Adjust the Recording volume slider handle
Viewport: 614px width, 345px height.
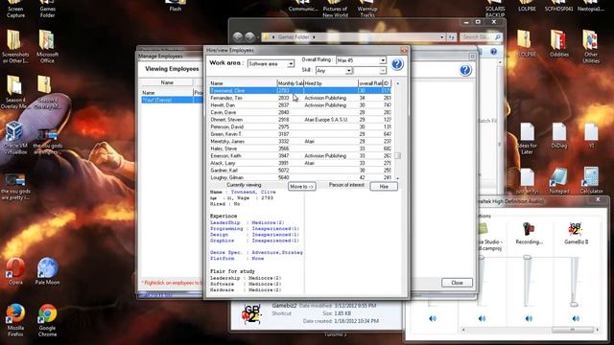coord(527,257)
